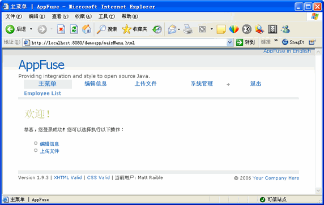Expand the address bar dropdown arrow
The height and width of the screenshot is (205, 324).
pyautogui.click(x=230, y=42)
